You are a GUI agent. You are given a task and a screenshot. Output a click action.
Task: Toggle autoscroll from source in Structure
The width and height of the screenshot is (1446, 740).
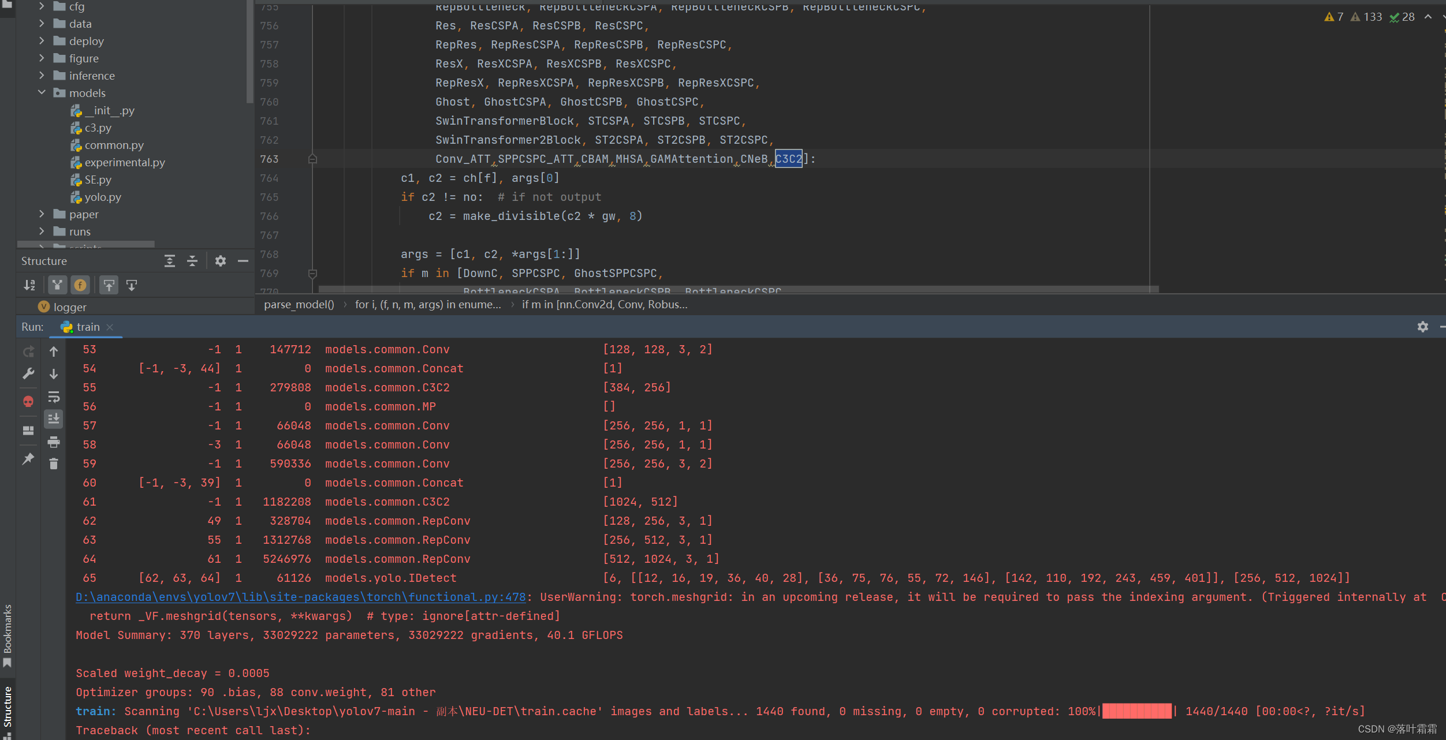[132, 285]
